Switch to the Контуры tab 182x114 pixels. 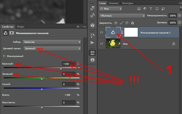(x=128, y=3)
